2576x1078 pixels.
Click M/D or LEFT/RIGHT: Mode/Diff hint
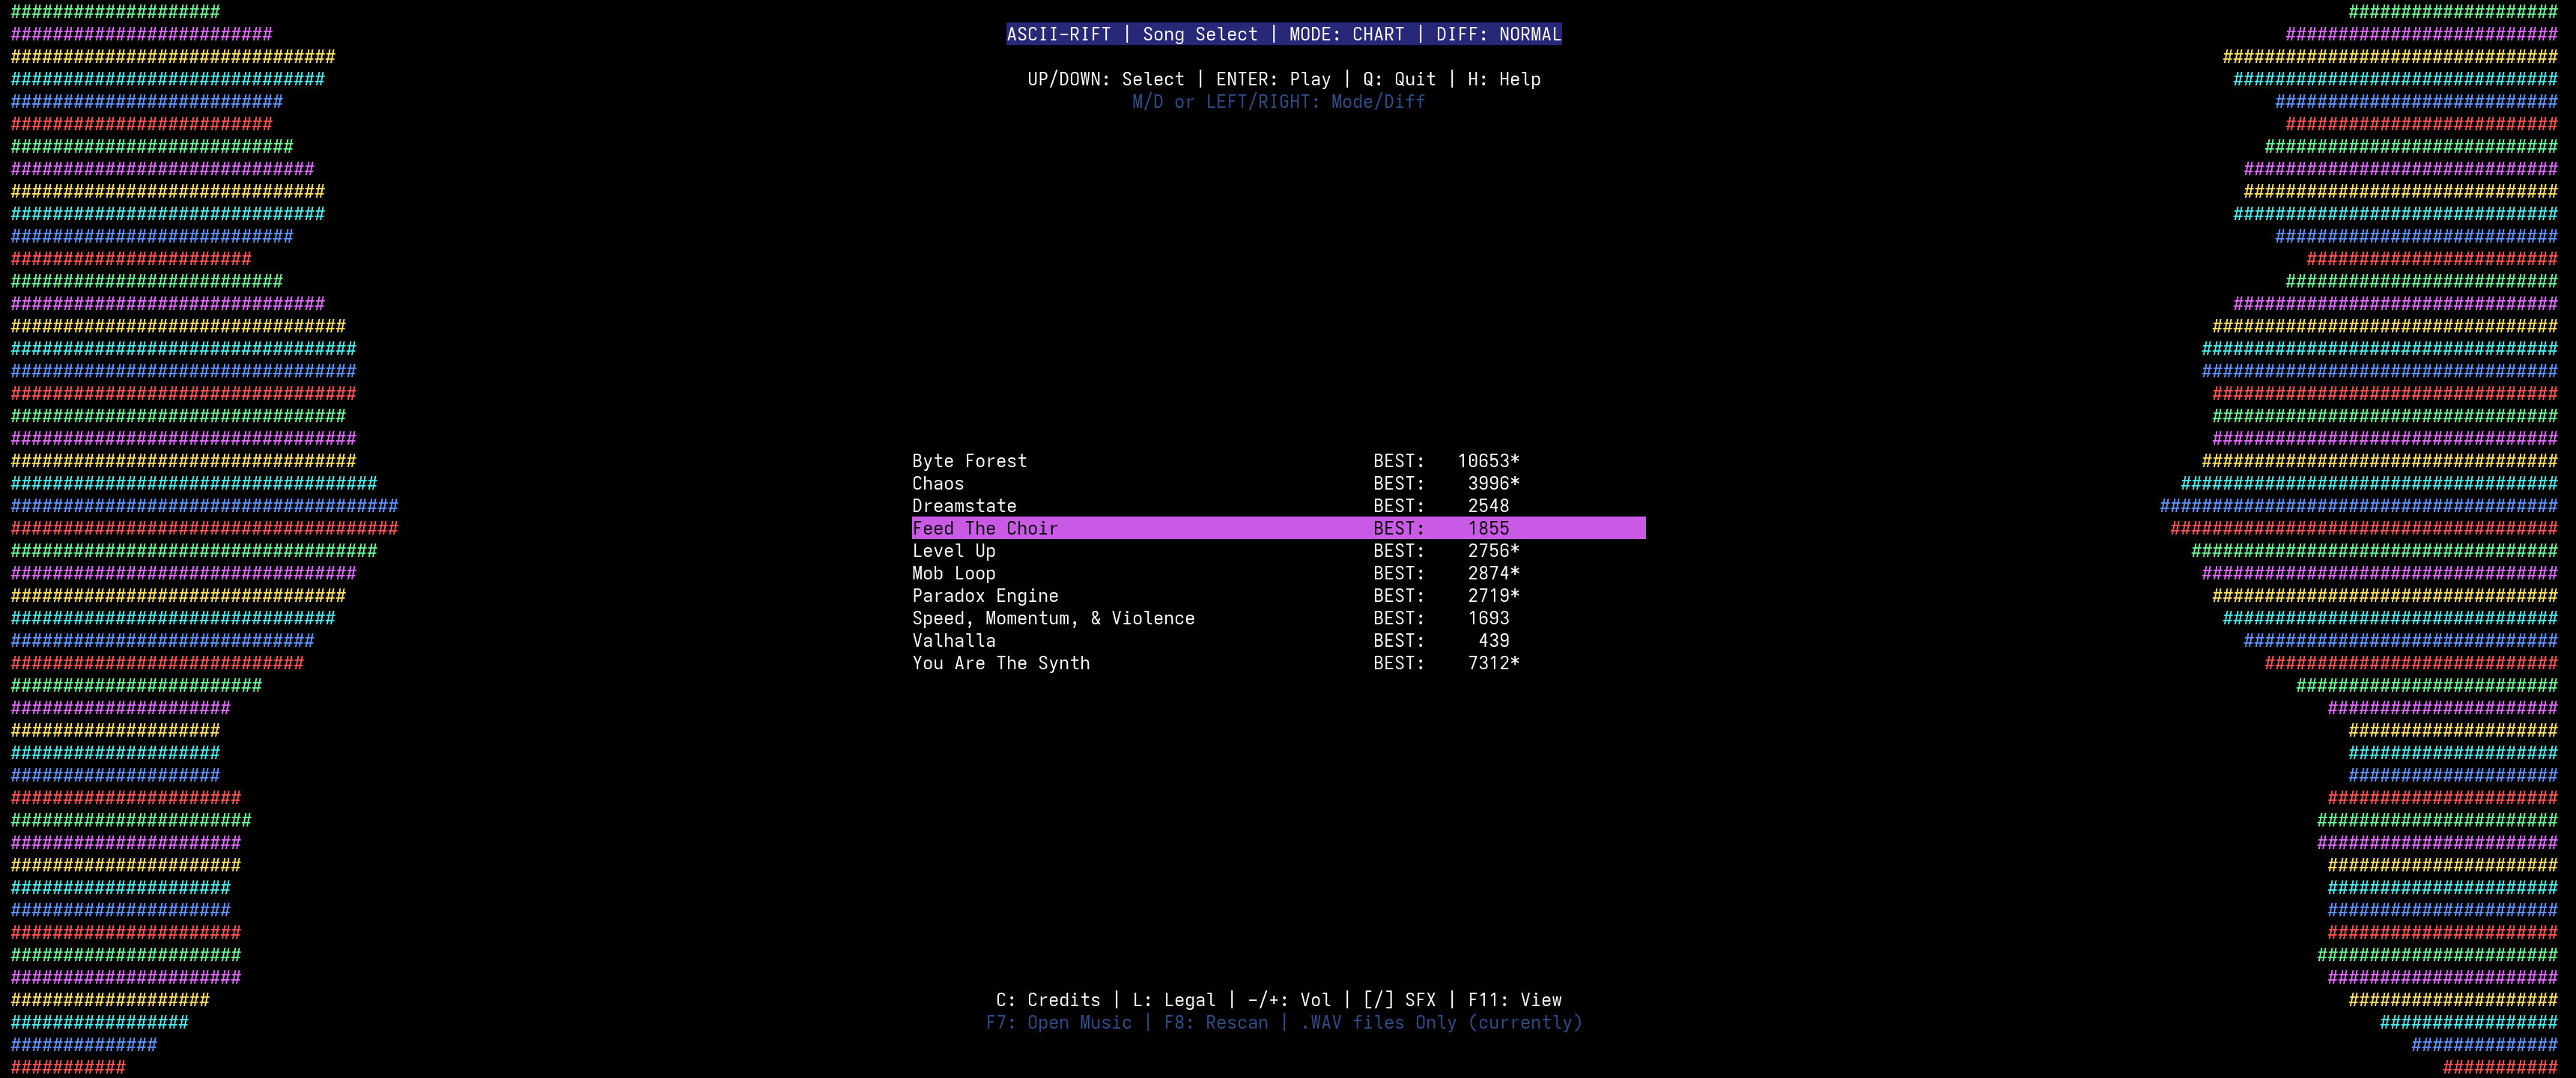(1278, 102)
